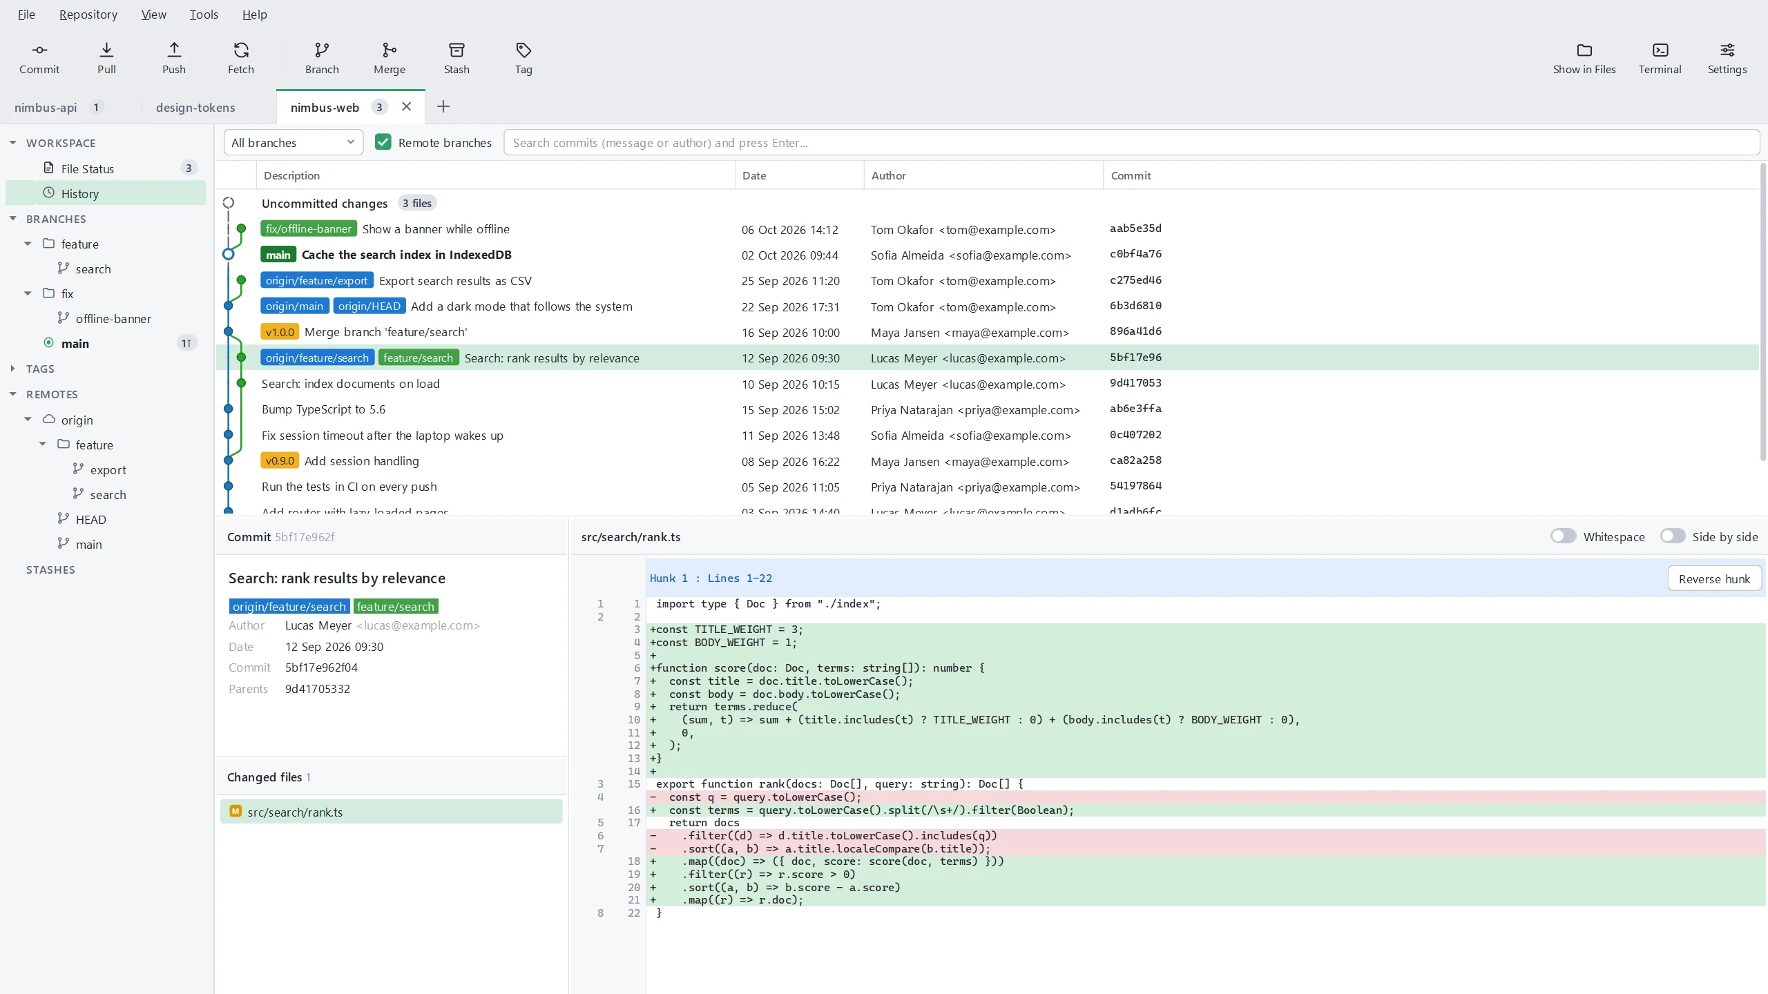Expand the TAGS section
The image size is (1768, 994).
12,369
